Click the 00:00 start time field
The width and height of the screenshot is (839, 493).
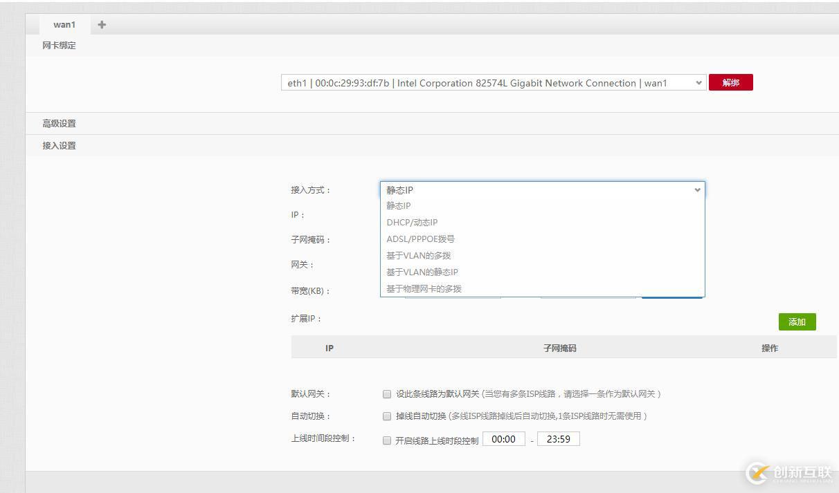click(x=504, y=438)
